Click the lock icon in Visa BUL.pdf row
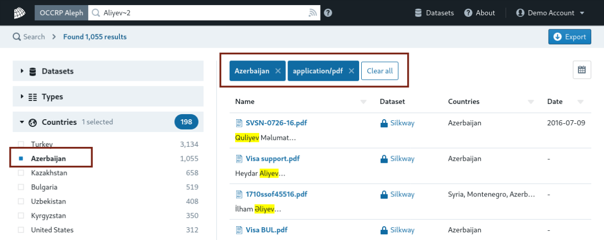Screen dimensions: 604x240 (x=384, y=230)
